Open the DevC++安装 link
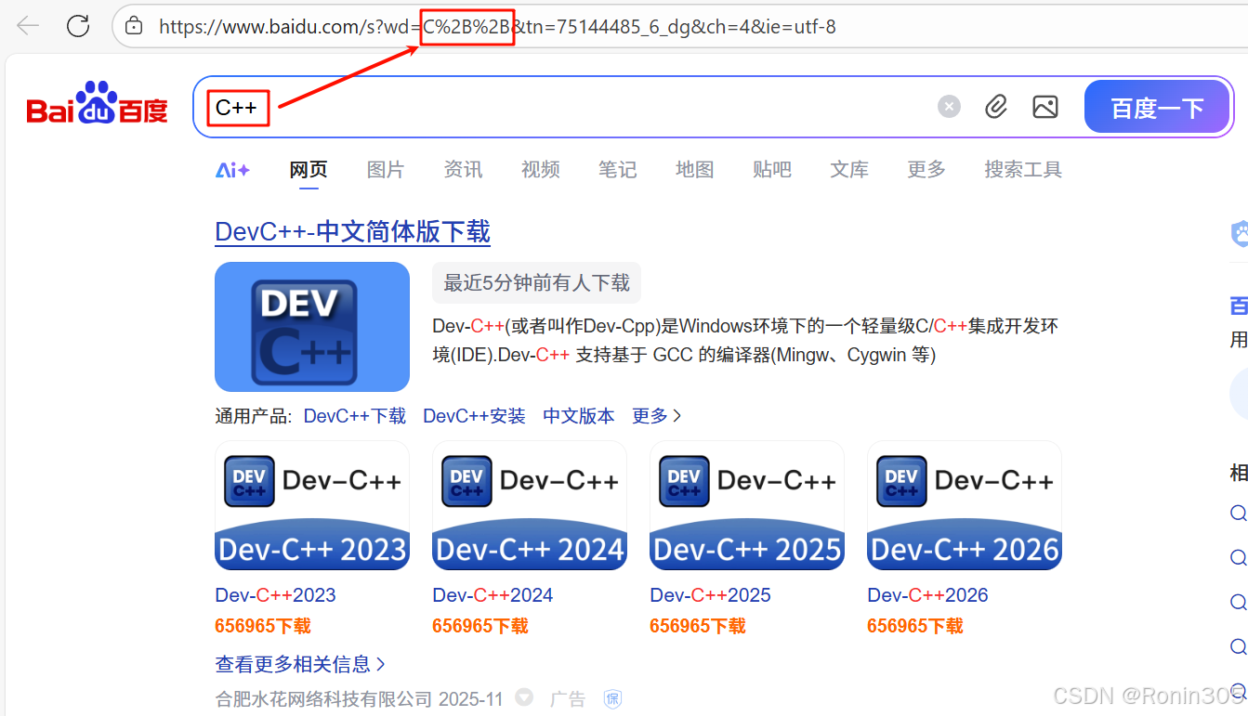The height and width of the screenshot is (716, 1248). (474, 416)
